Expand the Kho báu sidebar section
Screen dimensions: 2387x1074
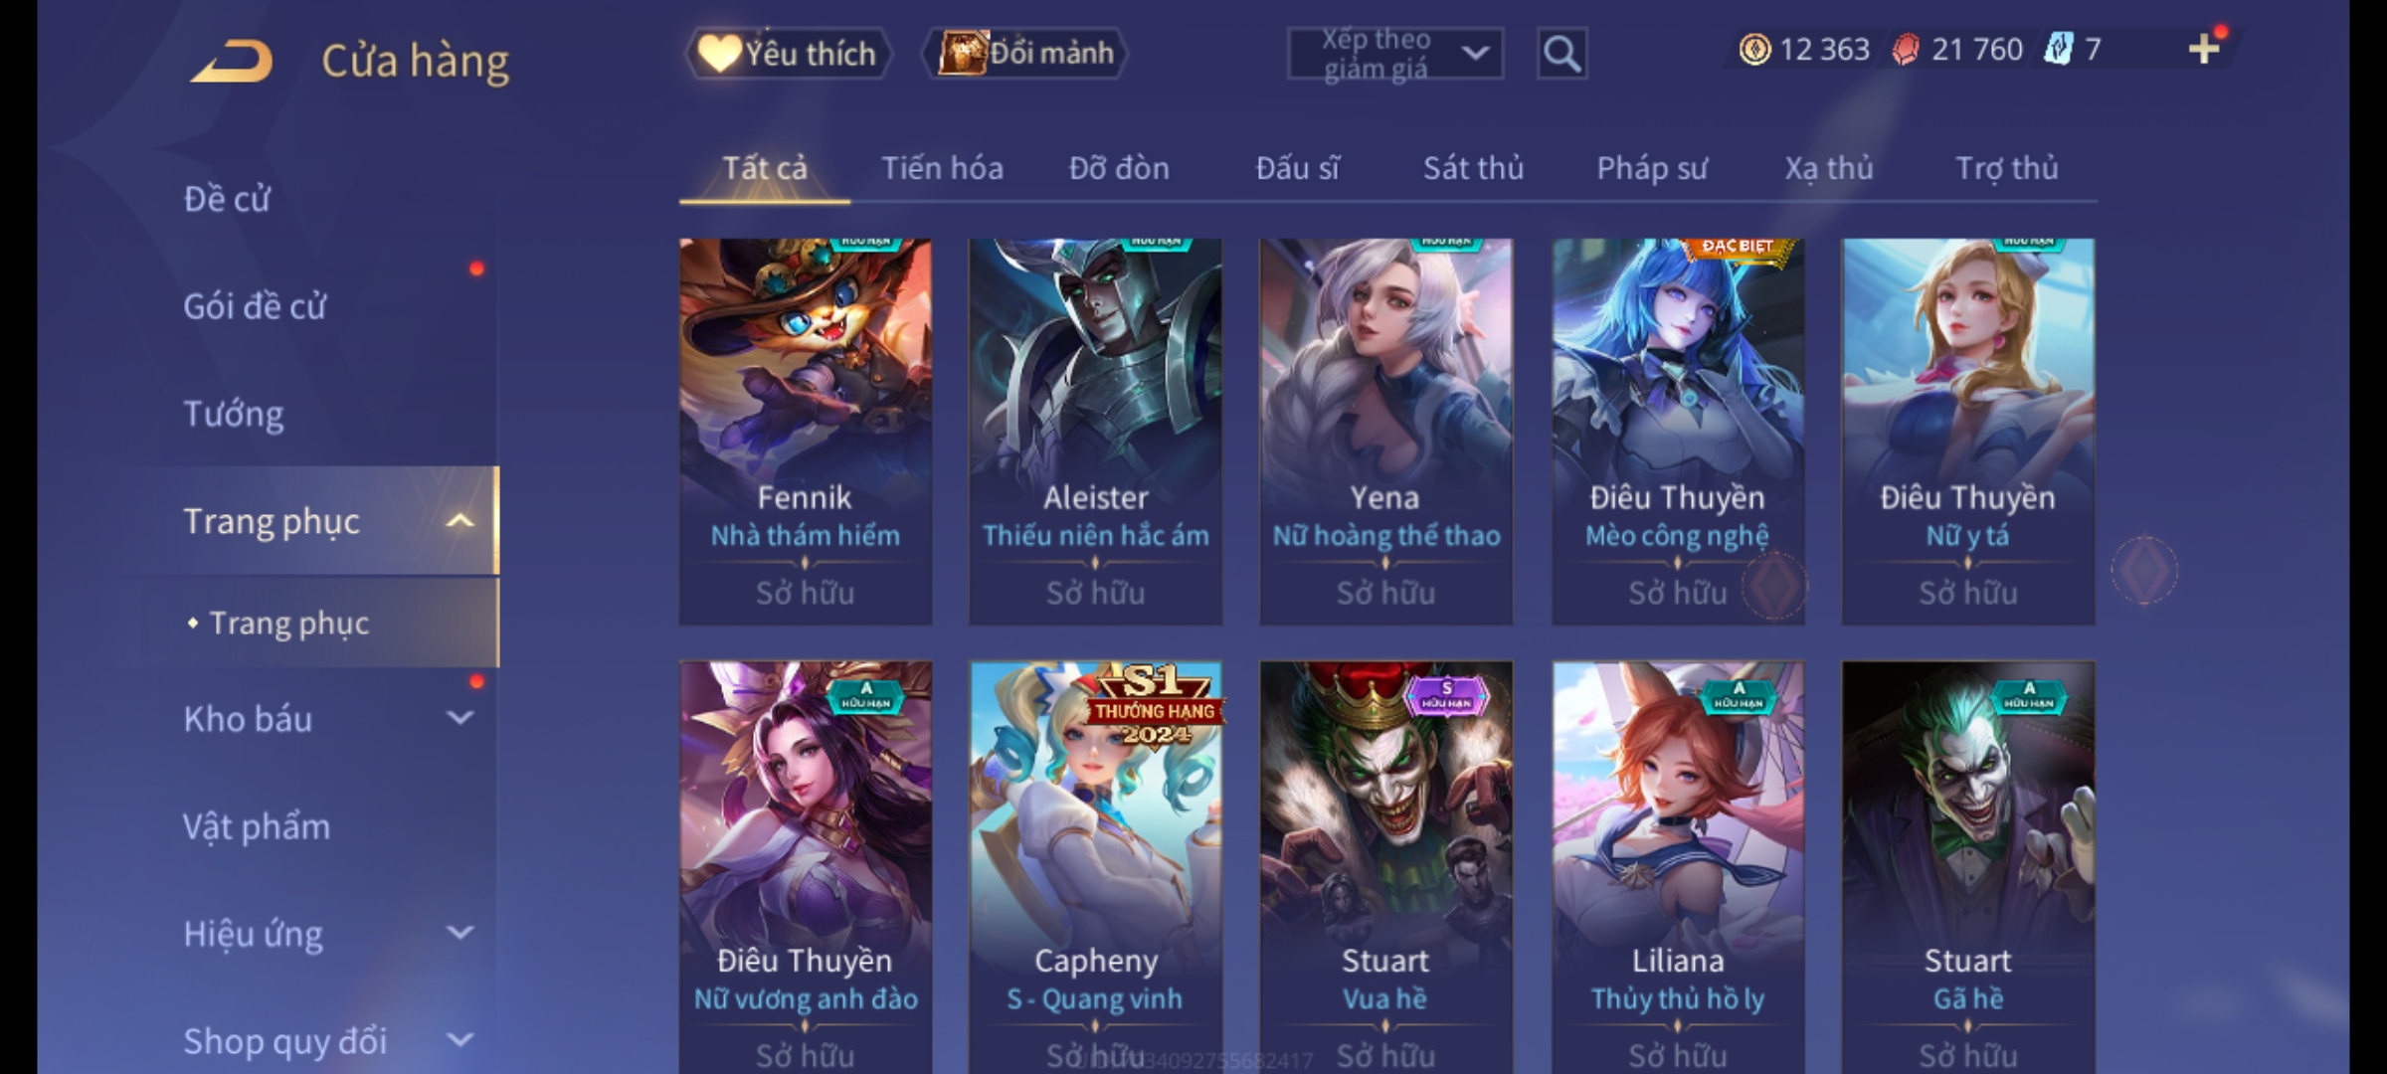(459, 717)
